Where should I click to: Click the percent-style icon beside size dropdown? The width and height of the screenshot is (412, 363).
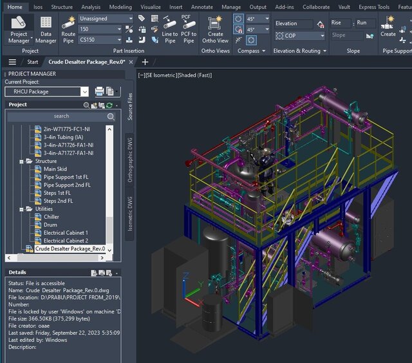[129, 29]
